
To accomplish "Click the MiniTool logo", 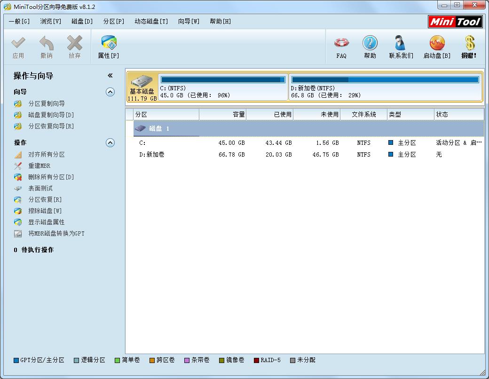I will tap(455, 22).
